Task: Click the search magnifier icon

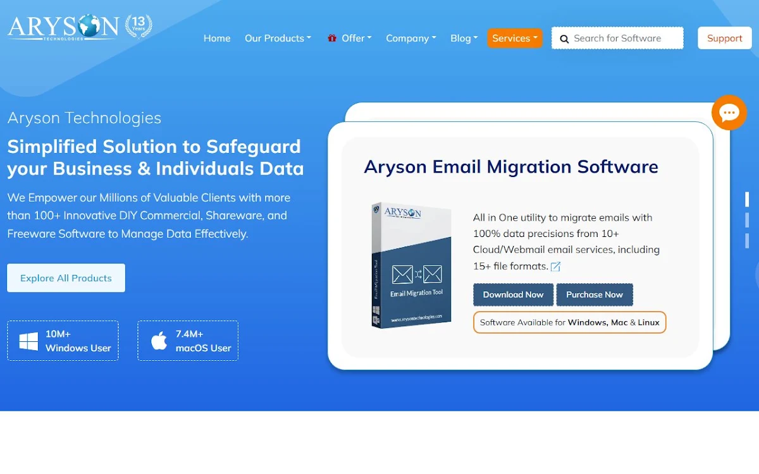Action: (564, 39)
